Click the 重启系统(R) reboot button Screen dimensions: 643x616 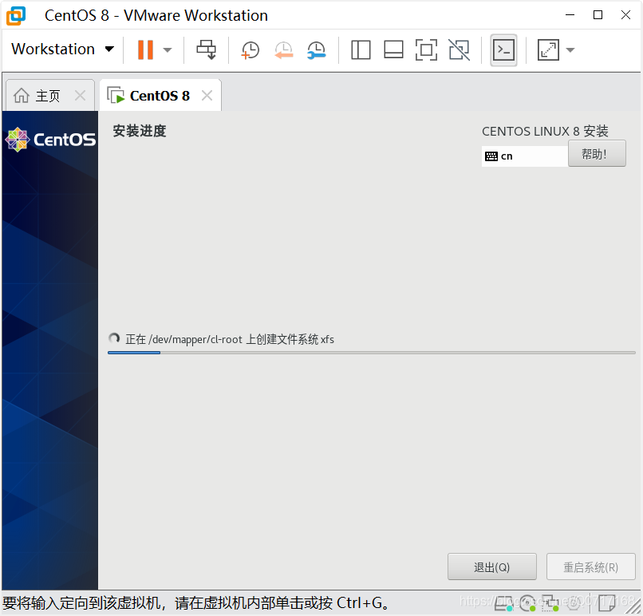click(590, 567)
